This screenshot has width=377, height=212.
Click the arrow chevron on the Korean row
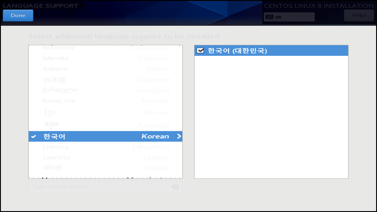[x=179, y=136]
